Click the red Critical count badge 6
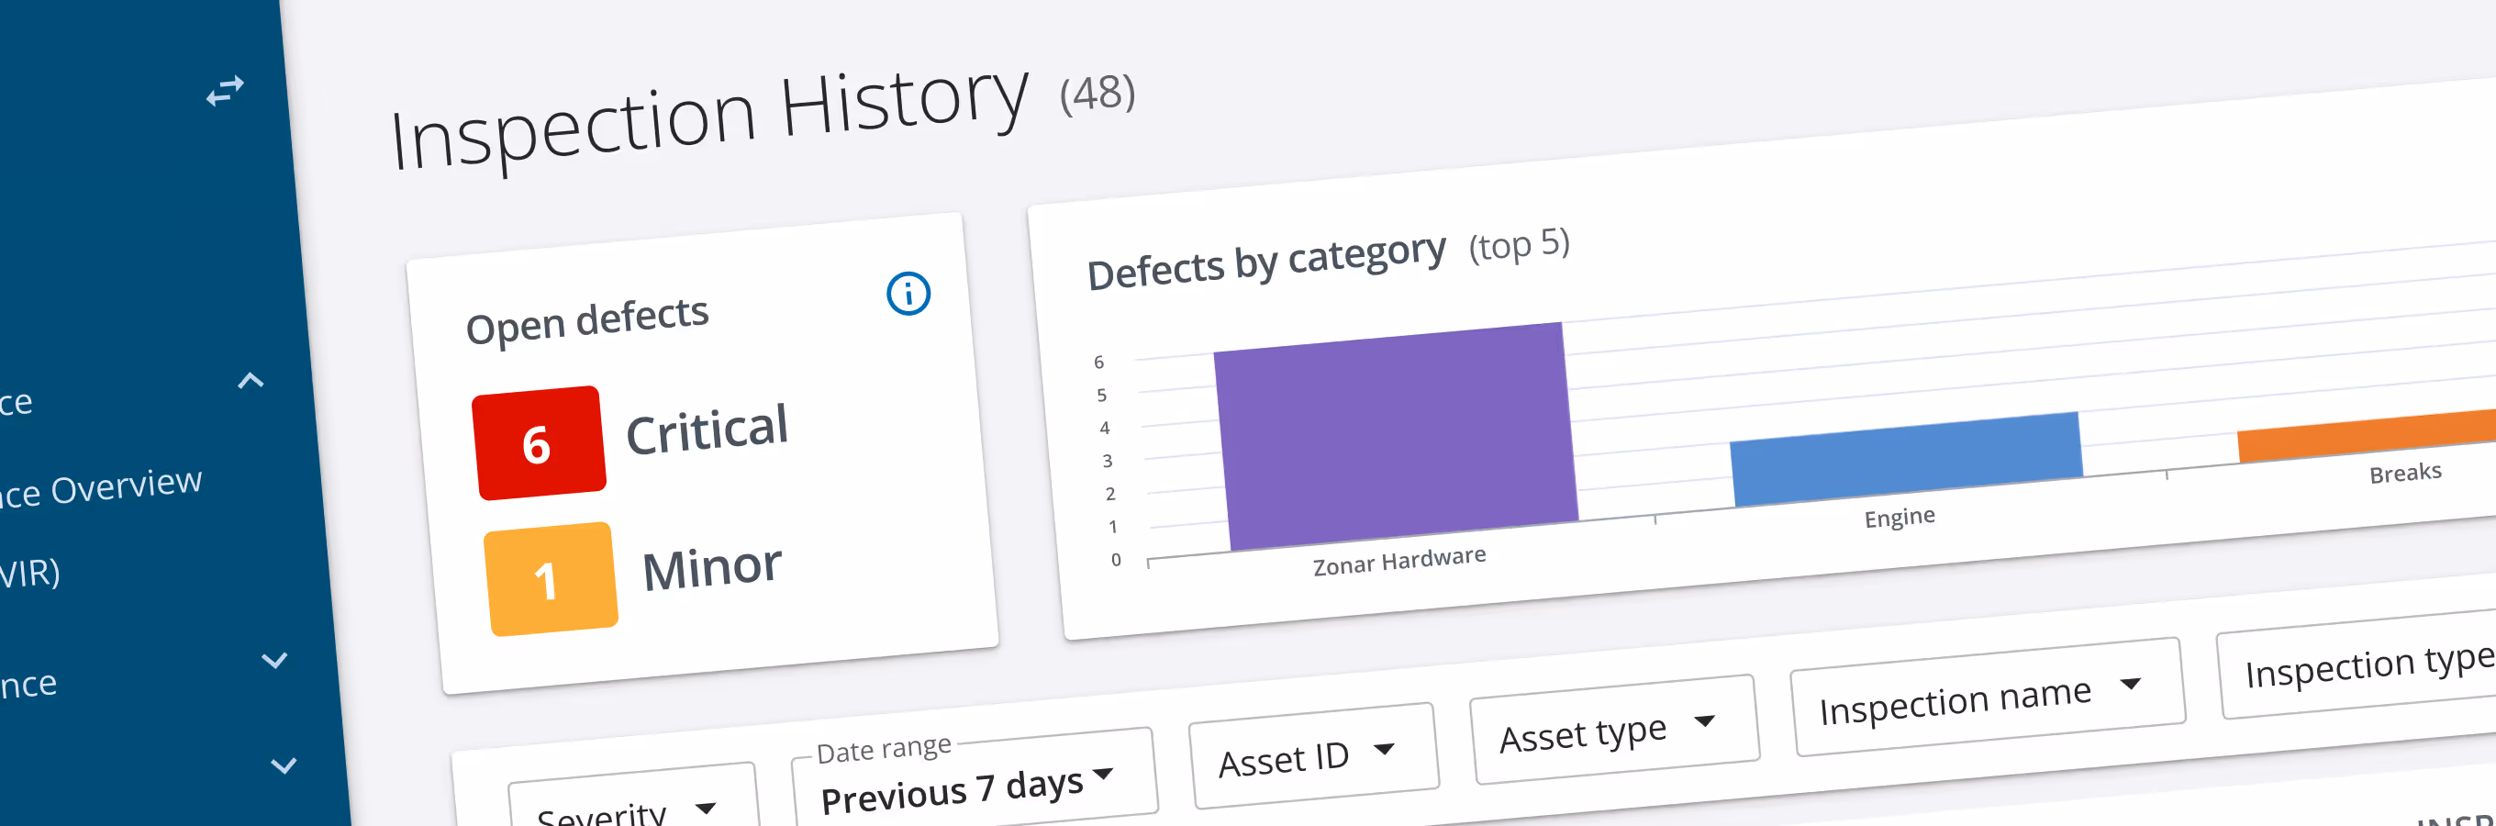Viewport: 2496px width, 826px height. pos(539,443)
